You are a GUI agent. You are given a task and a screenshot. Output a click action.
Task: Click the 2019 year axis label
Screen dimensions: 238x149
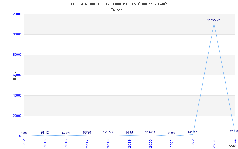[129, 144]
